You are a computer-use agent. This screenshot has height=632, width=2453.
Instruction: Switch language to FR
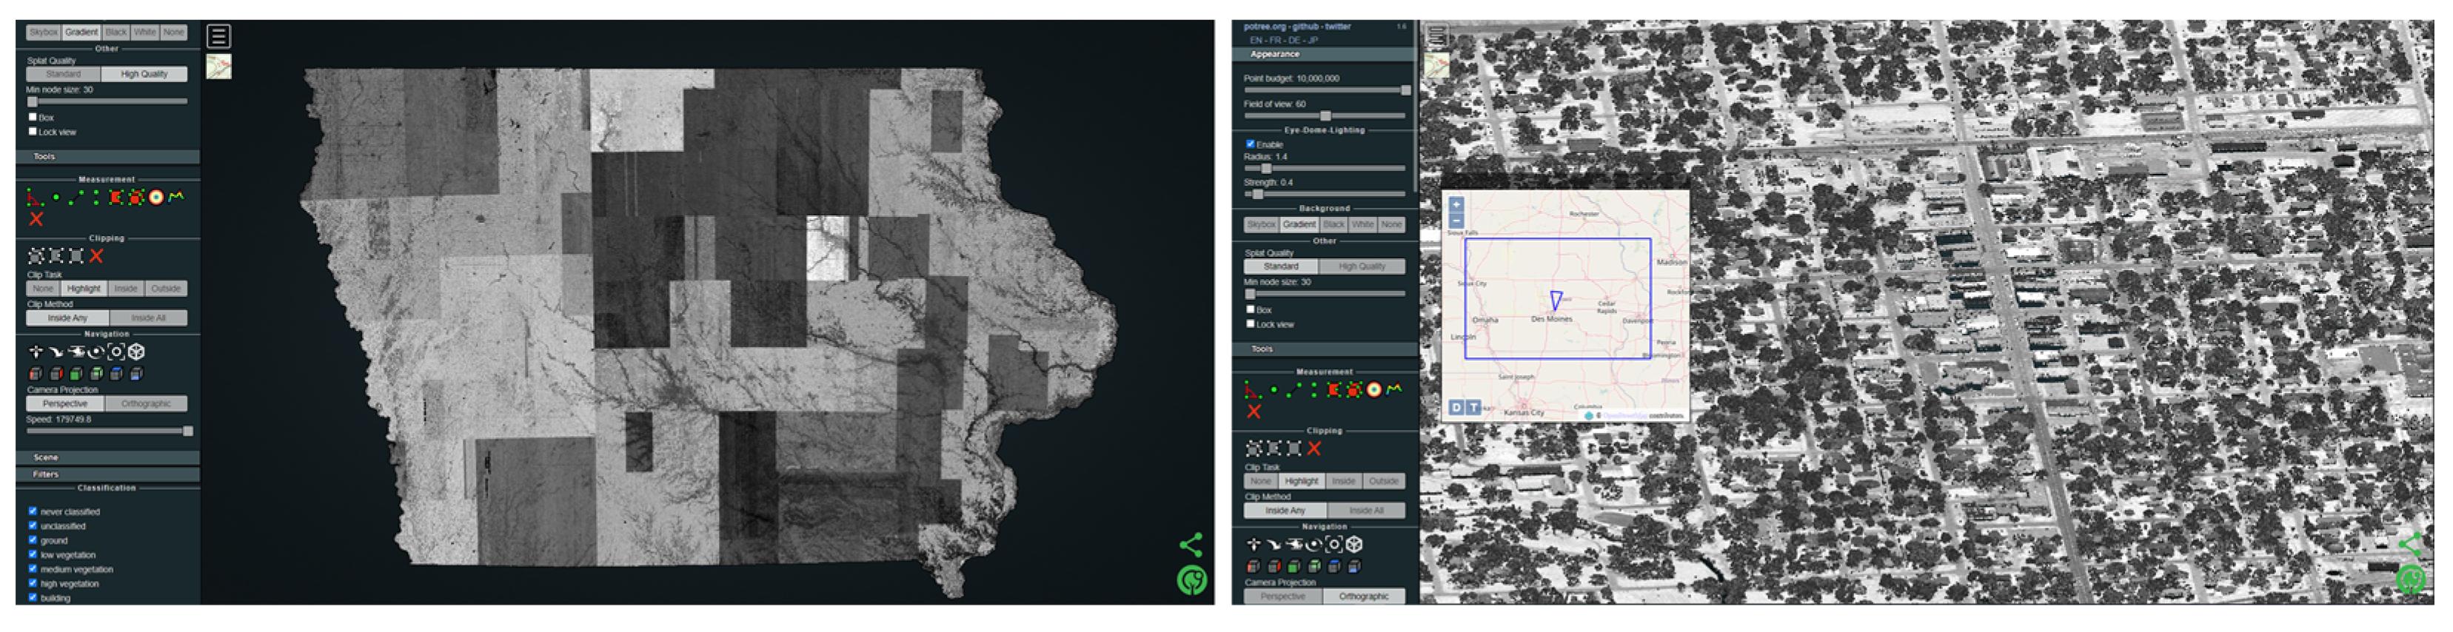pos(1274,41)
